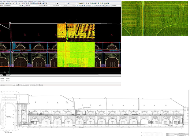Click the first CloudWorx toolbar icon
This screenshot has width=190, height=136.
point(80,3)
